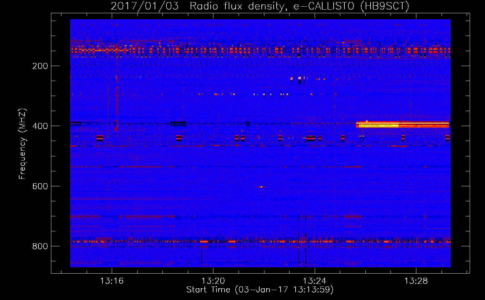This screenshot has width=485, height=300.
Task: Select the 'Frequency (MHZ)' axis label
Action: [x=22, y=144]
